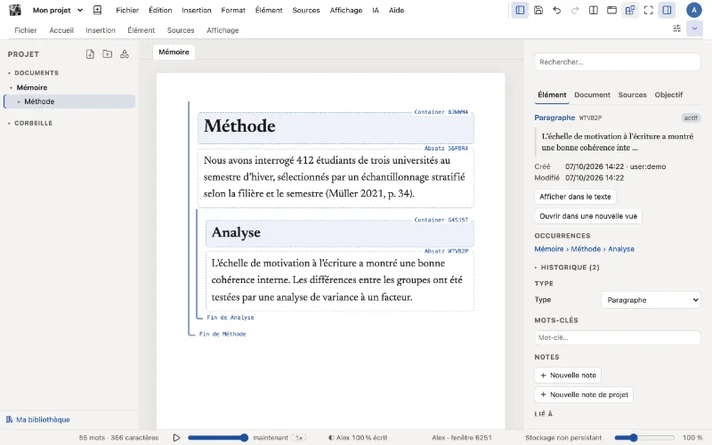Switch to Objectif tab in inspector
The image size is (712, 445).
tap(668, 94)
